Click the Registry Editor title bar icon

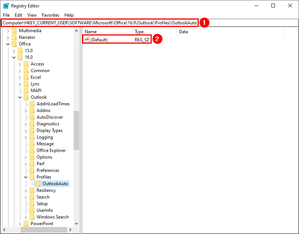pyautogui.click(x=6, y=6)
